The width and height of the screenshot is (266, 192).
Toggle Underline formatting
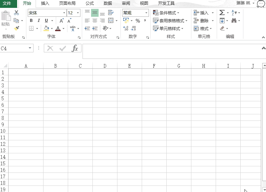pyautogui.click(x=46, y=21)
